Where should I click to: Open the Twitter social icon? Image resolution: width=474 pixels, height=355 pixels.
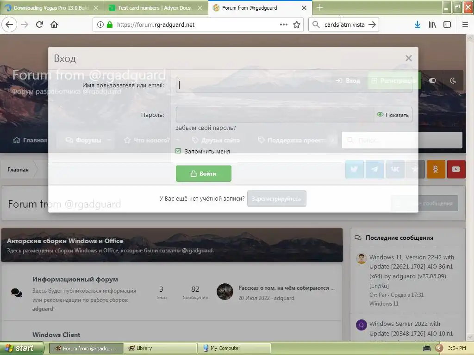[354, 169]
